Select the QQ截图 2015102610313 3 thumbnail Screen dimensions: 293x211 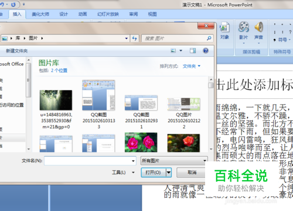point(98,95)
